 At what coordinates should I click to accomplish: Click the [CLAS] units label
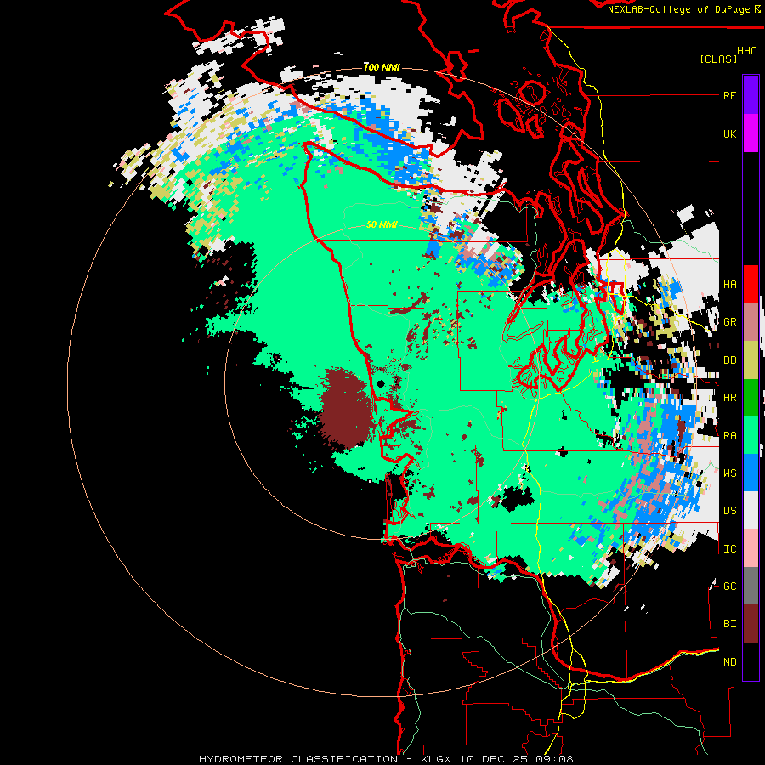(x=718, y=59)
